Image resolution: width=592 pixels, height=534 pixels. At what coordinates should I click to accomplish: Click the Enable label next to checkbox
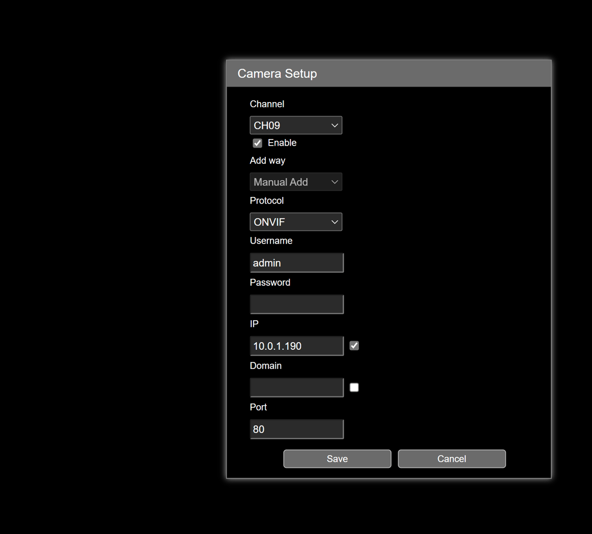(x=282, y=143)
